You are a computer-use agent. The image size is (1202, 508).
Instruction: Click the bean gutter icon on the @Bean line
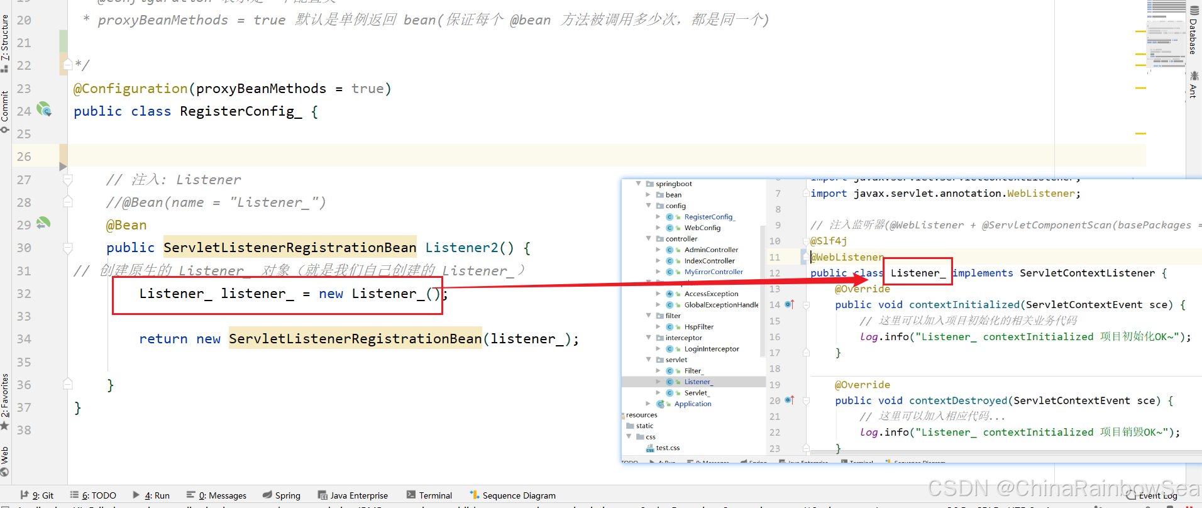pyautogui.click(x=43, y=223)
